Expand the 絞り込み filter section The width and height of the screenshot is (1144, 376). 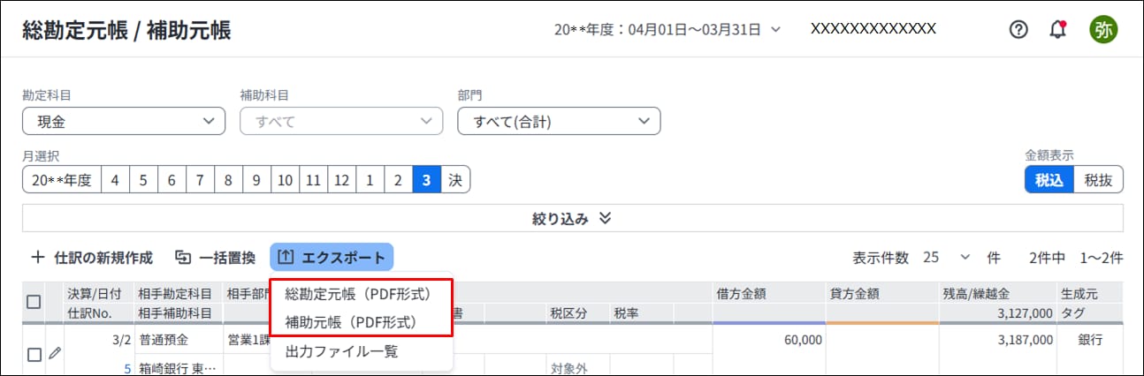click(572, 218)
